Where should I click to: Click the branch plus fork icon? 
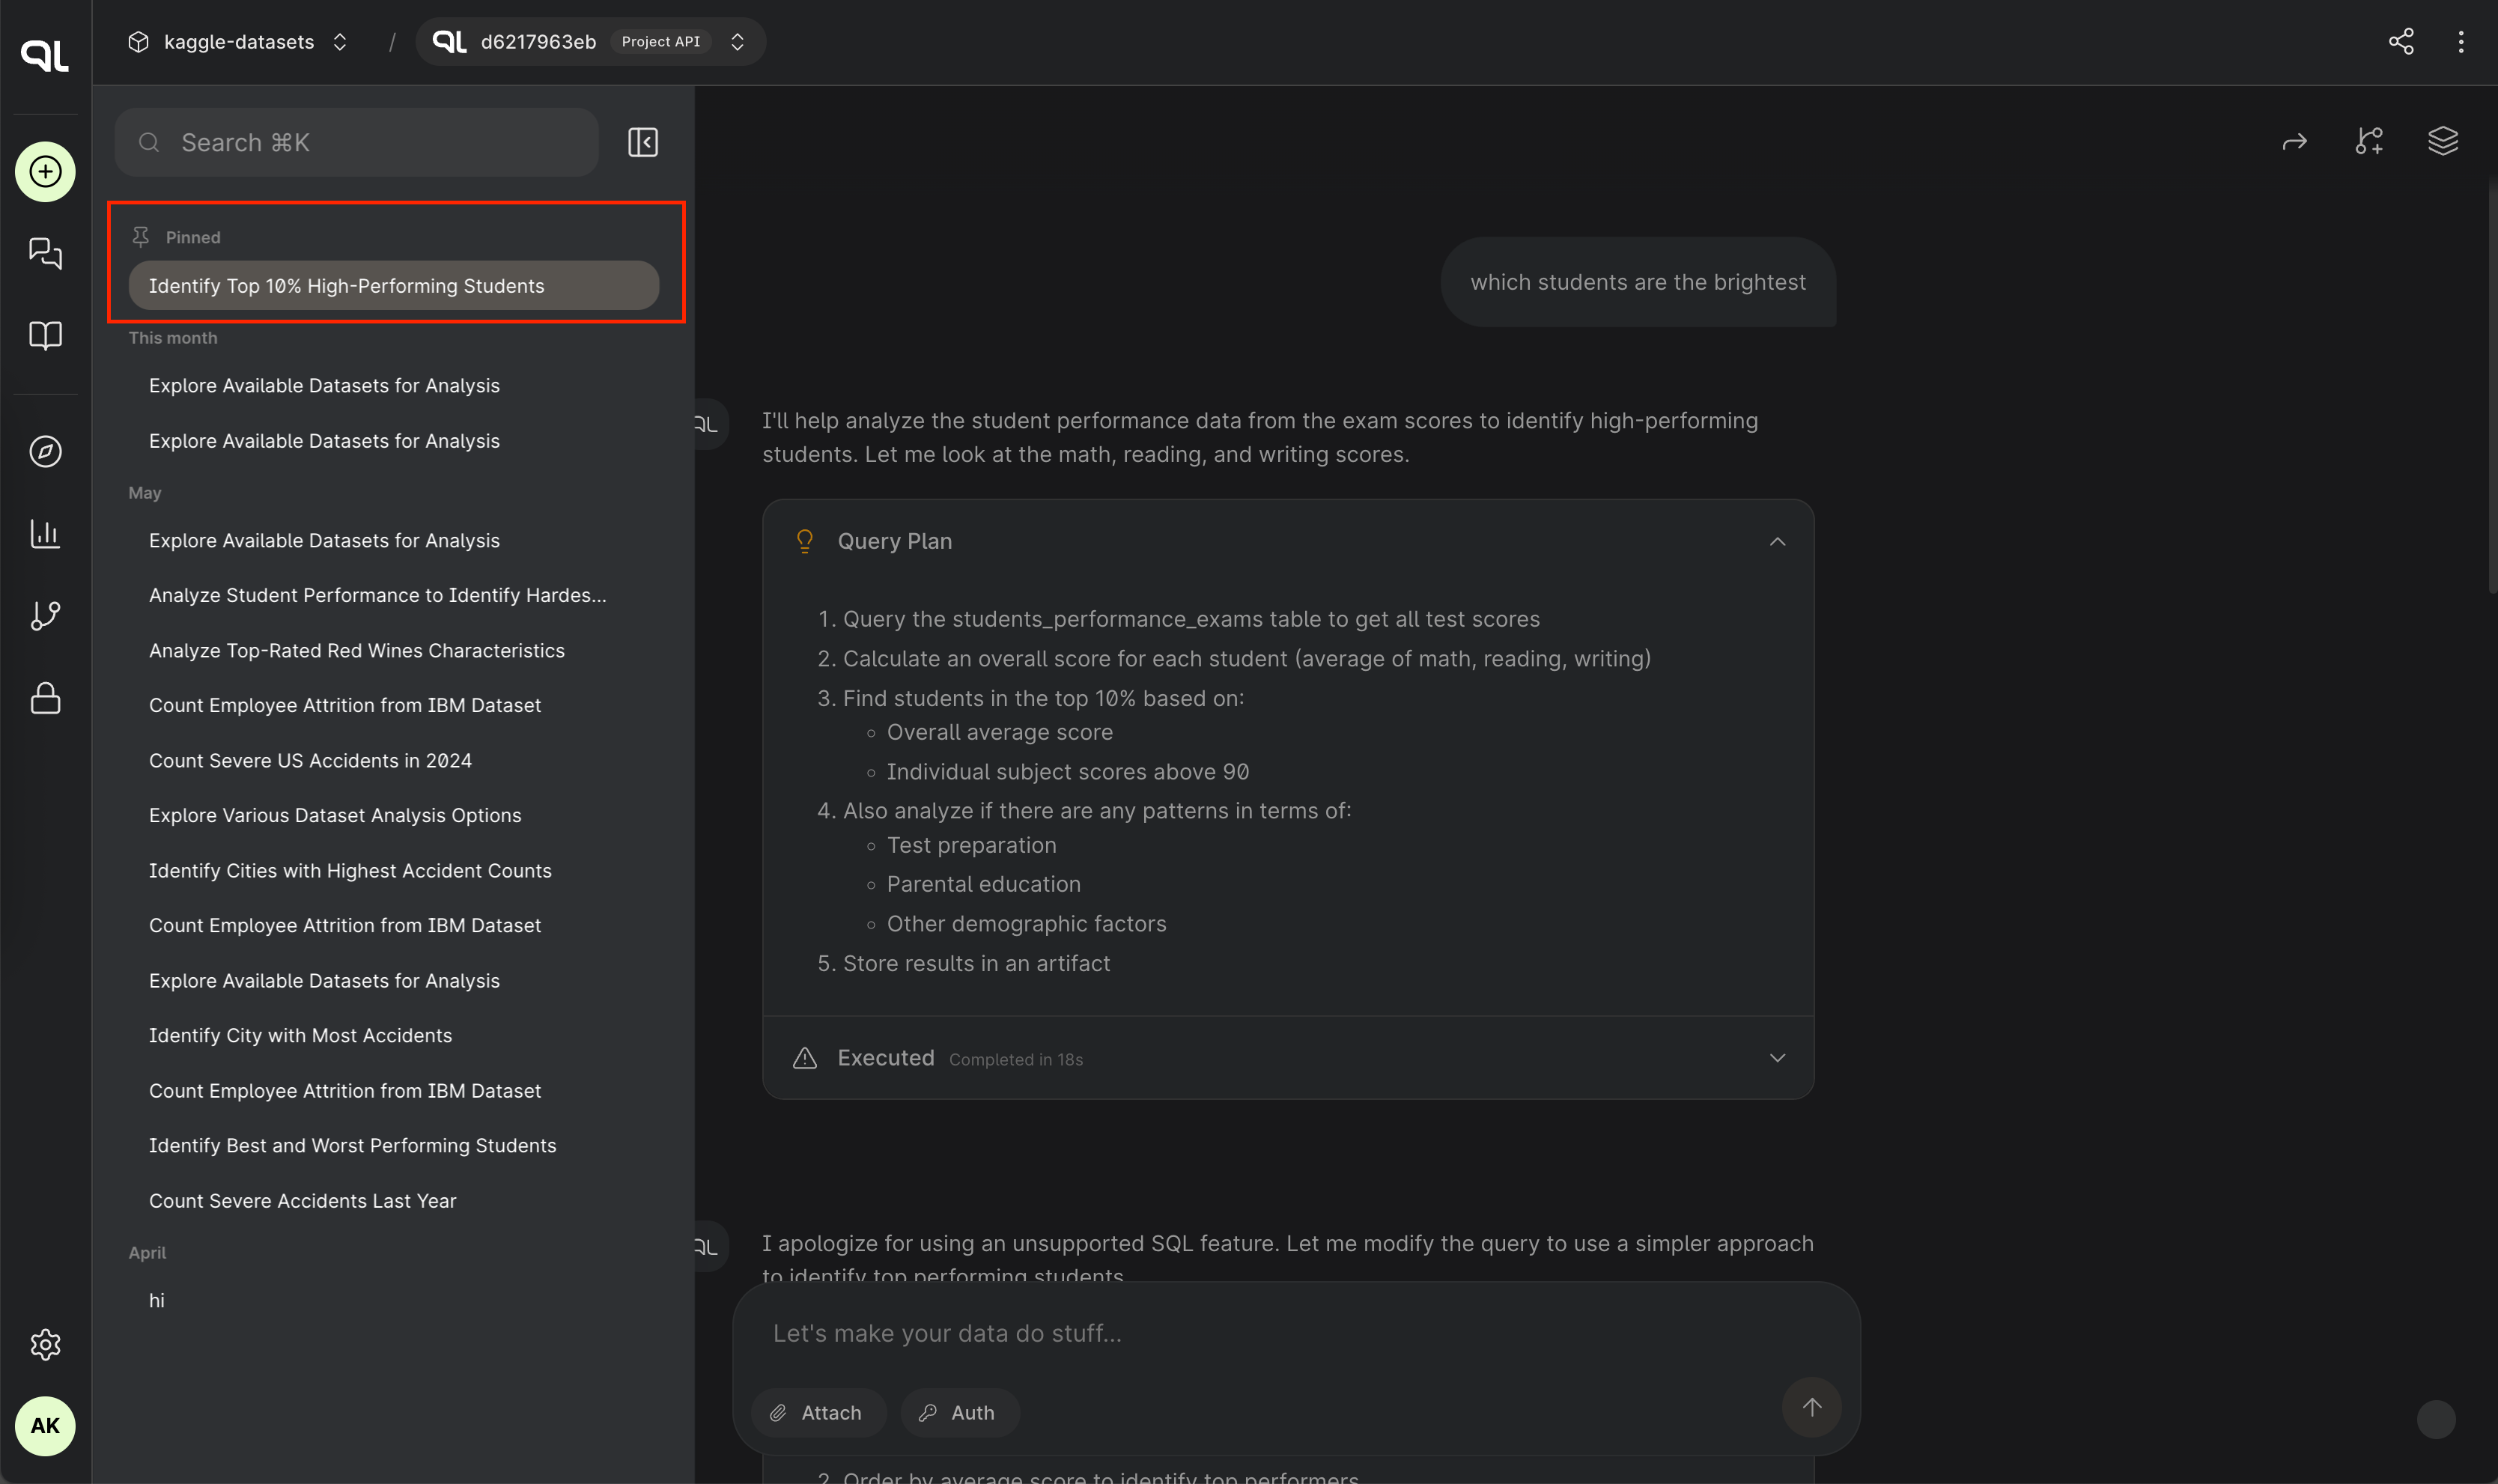pos(2369,141)
